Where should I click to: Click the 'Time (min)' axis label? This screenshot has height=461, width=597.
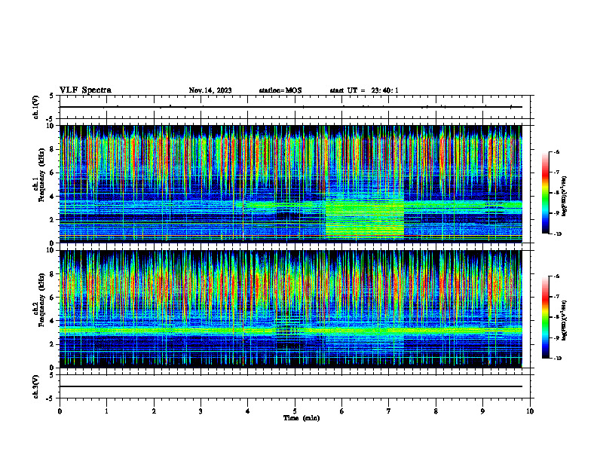click(x=302, y=418)
